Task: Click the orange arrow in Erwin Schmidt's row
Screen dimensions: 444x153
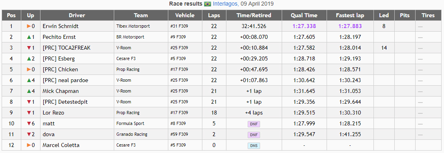Action: pos(28,26)
